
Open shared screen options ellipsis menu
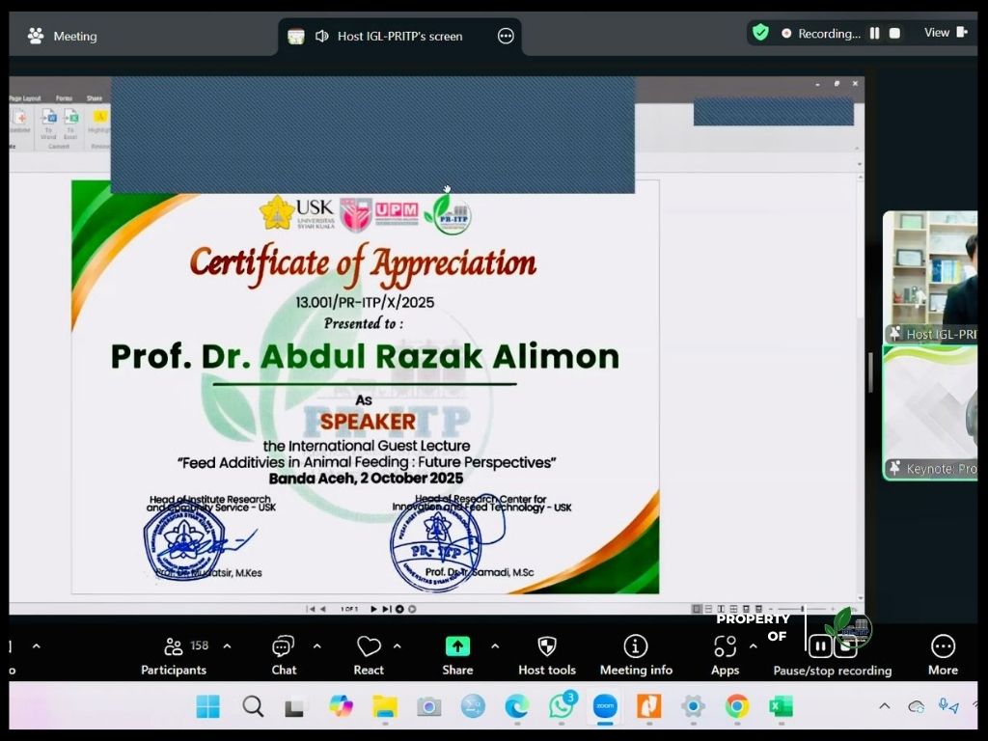tap(506, 36)
